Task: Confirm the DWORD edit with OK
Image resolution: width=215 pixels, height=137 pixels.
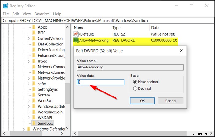Action: 142,101
